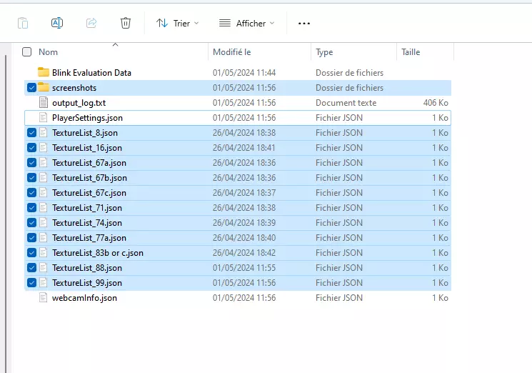Sort by the Type column header
The image size is (532, 373).
(325, 52)
